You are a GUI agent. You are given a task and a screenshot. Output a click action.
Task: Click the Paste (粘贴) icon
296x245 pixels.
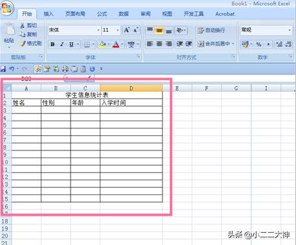(9, 29)
